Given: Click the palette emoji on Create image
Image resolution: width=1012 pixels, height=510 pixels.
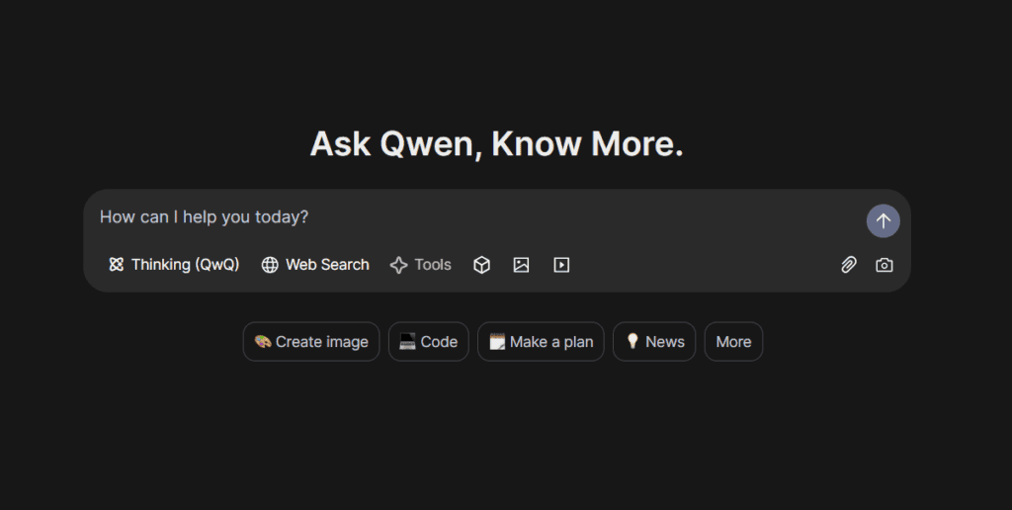Looking at the screenshot, I should [262, 342].
